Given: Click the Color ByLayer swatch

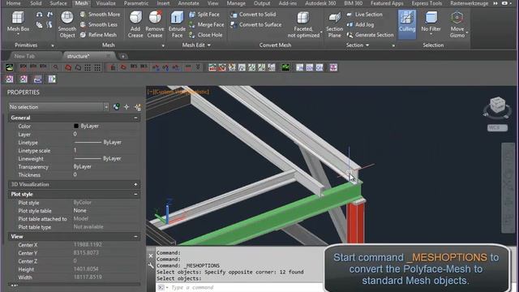Looking at the screenshot, I should (76, 127).
